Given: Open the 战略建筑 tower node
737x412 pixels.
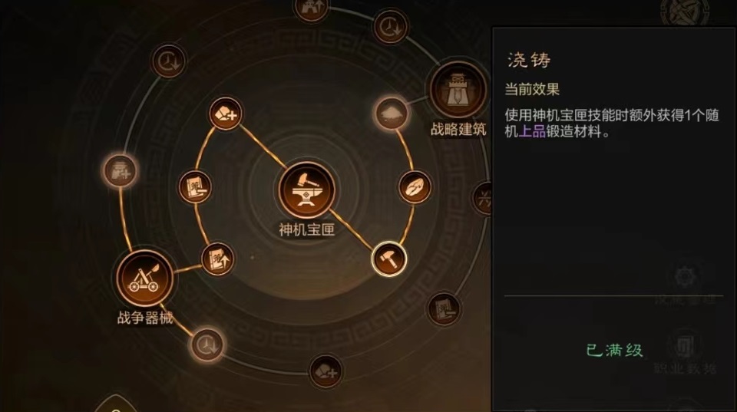Looking at the screenshot, I should (458, 89).
